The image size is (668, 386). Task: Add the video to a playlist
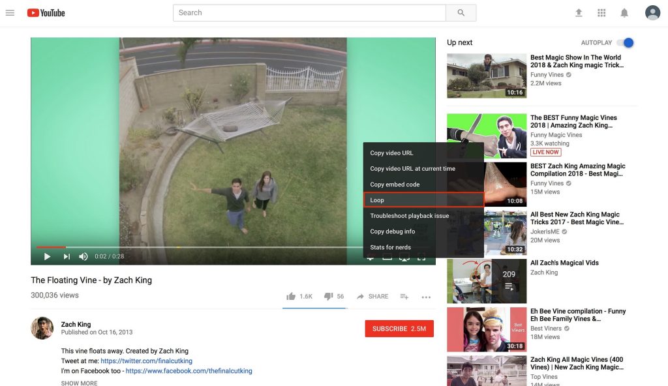coord(404,297)
